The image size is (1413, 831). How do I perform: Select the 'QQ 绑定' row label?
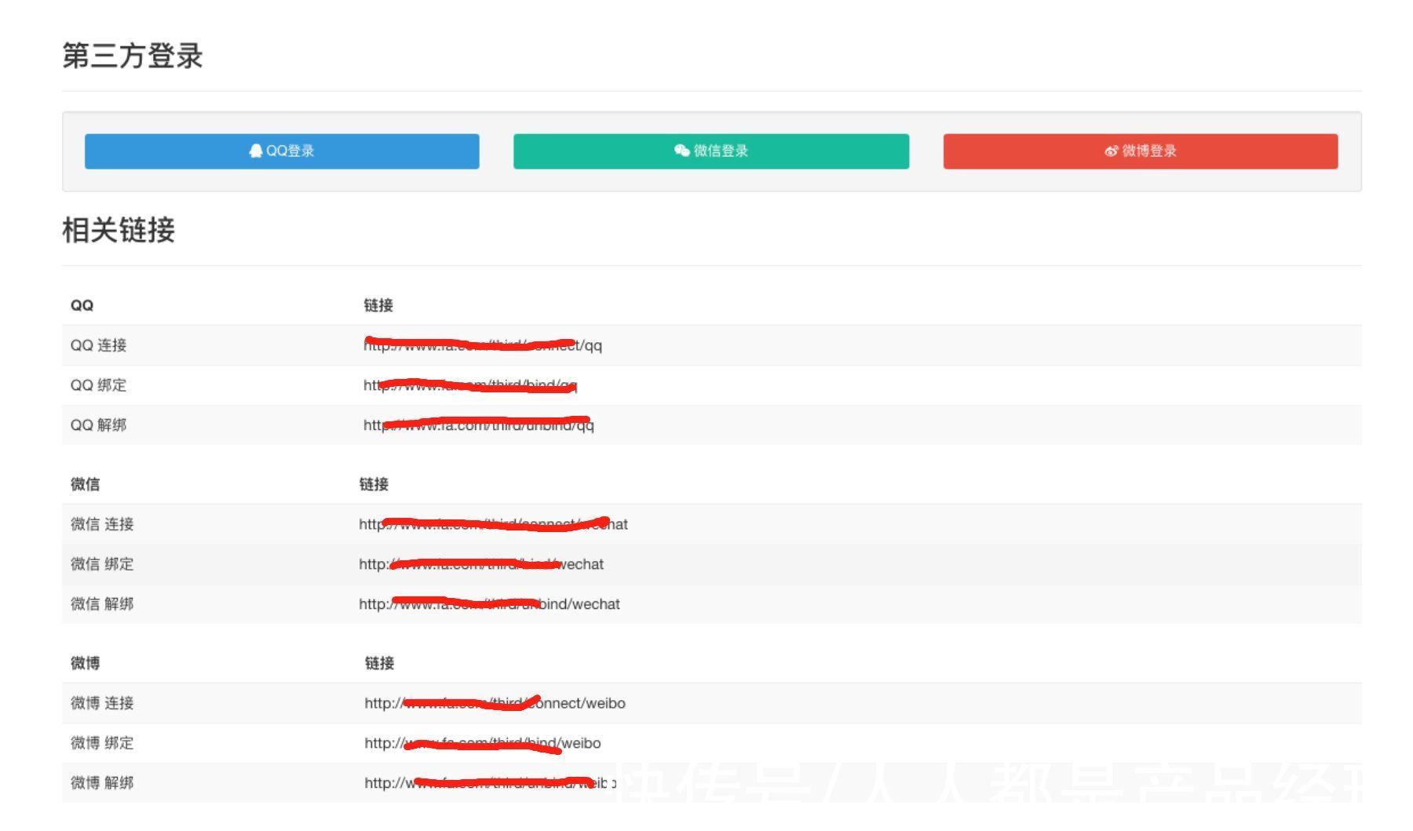[98, 385]
